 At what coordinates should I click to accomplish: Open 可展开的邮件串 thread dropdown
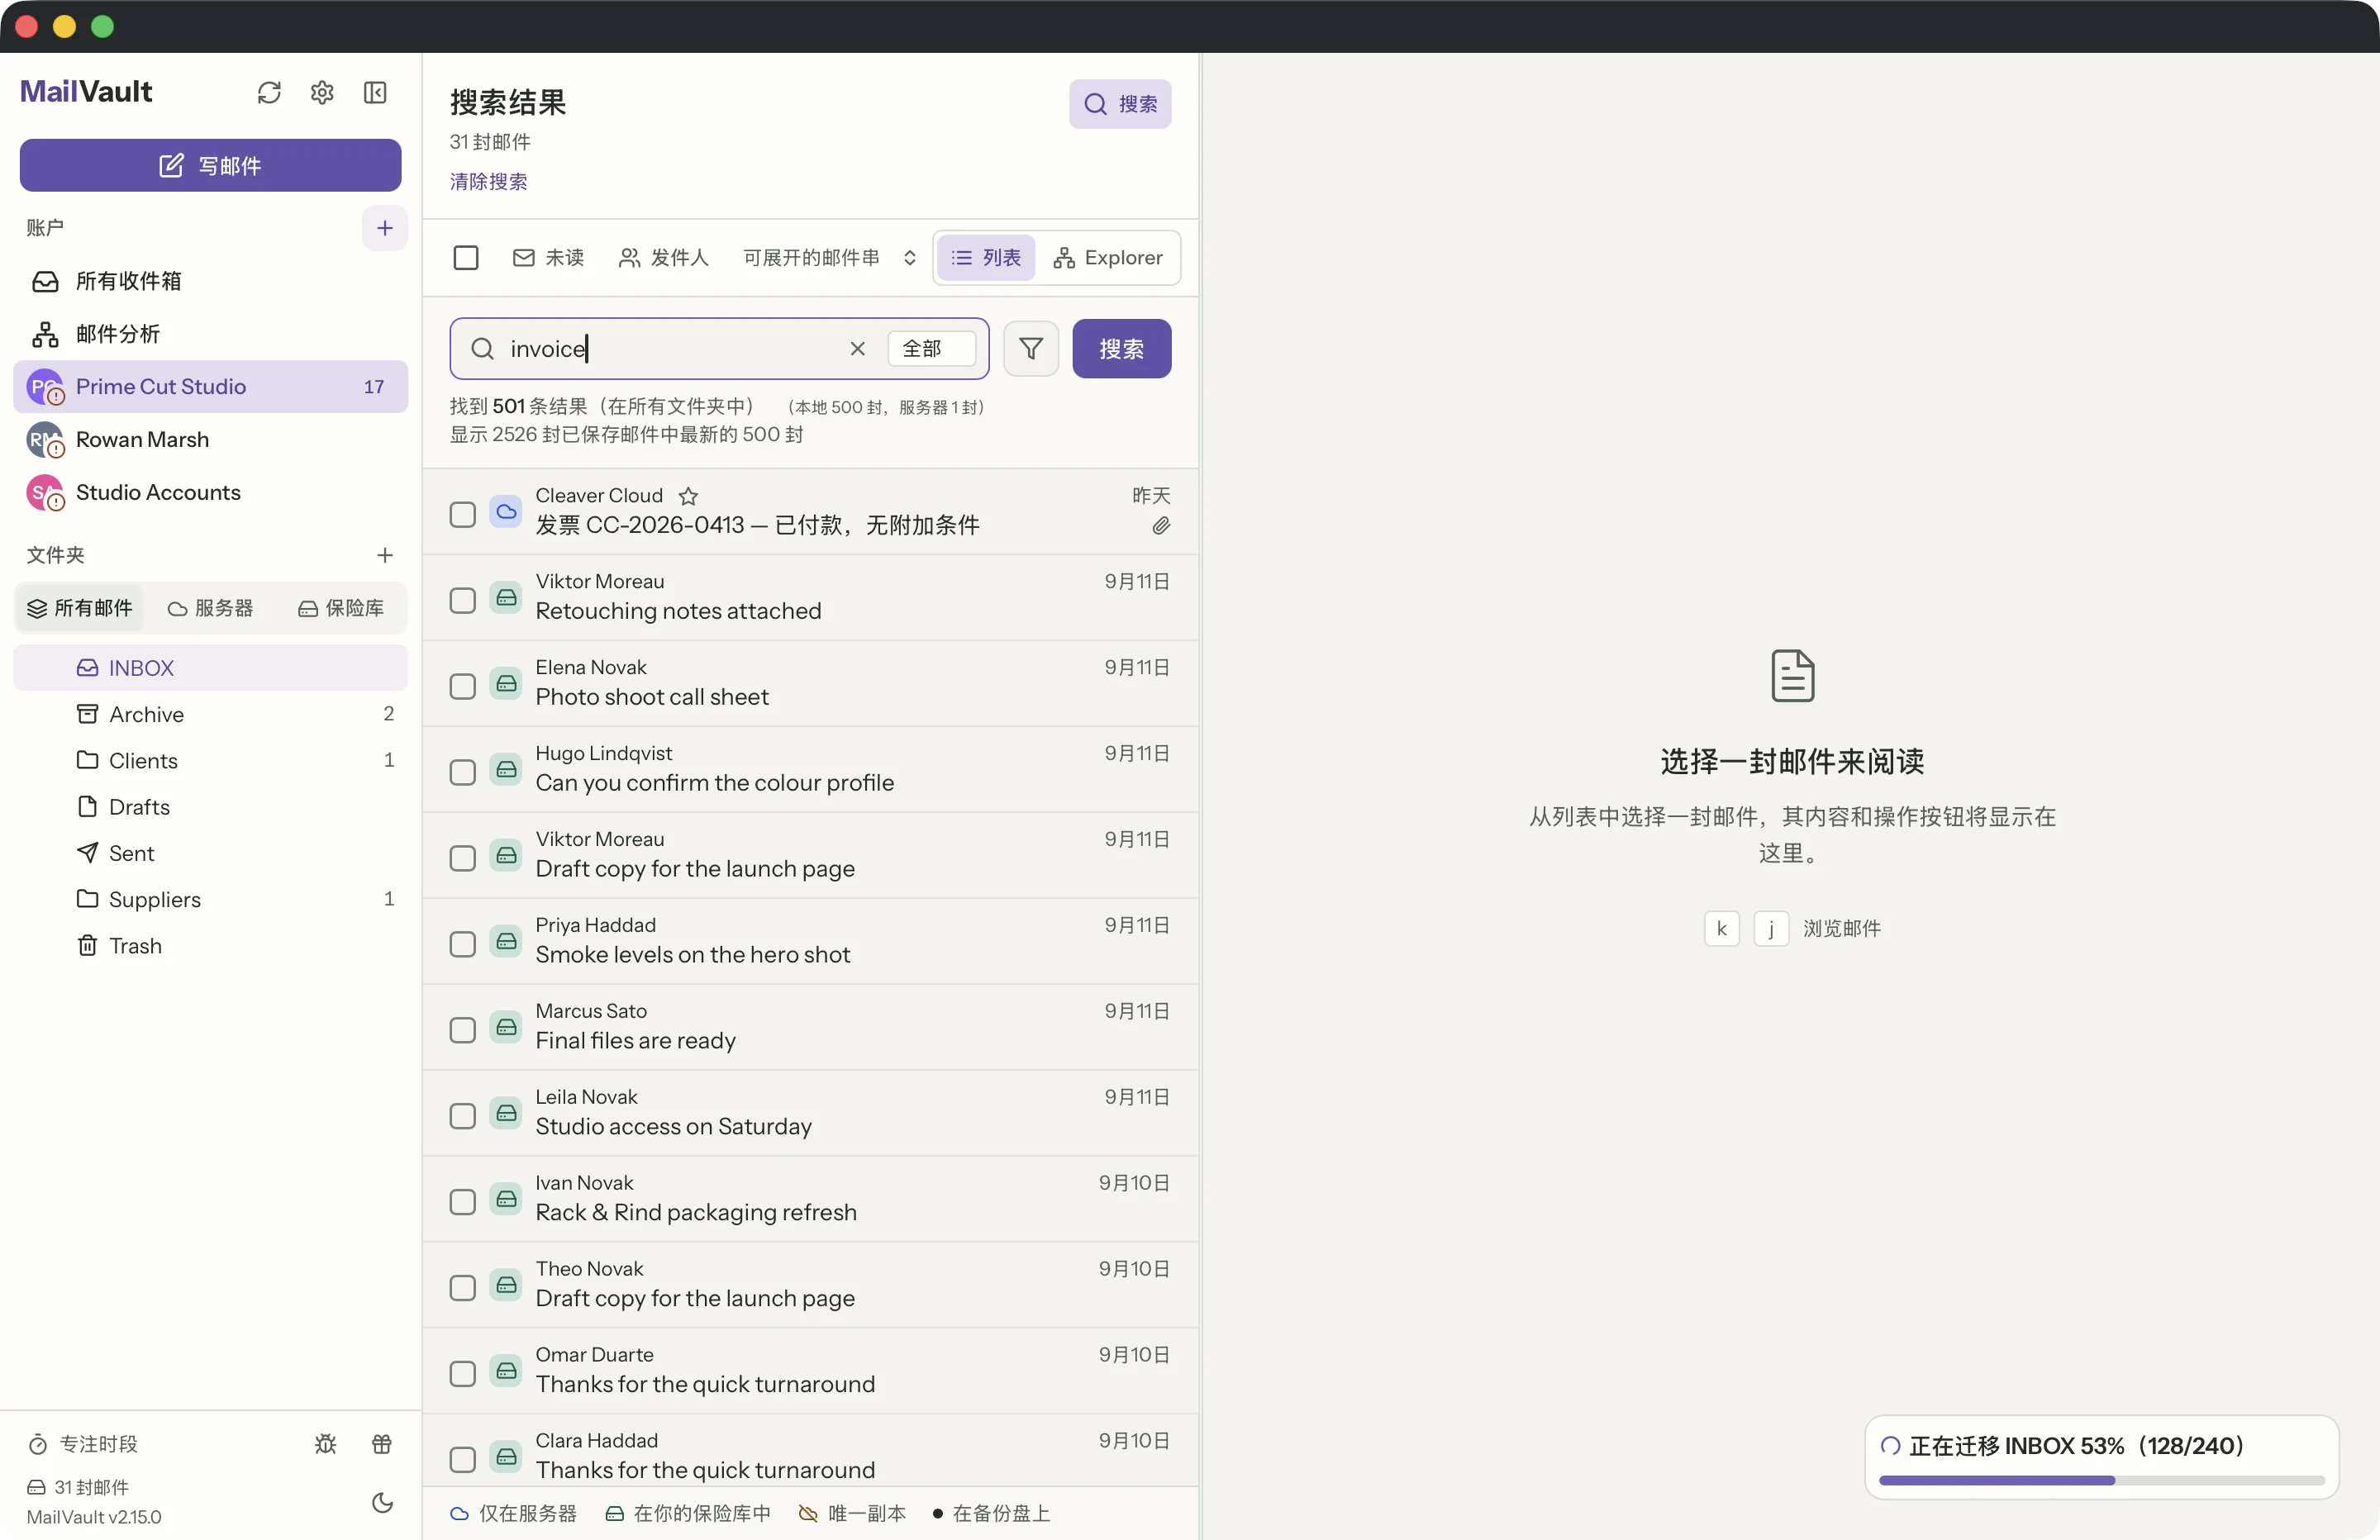pyautogui.click(x=830, y=258)
